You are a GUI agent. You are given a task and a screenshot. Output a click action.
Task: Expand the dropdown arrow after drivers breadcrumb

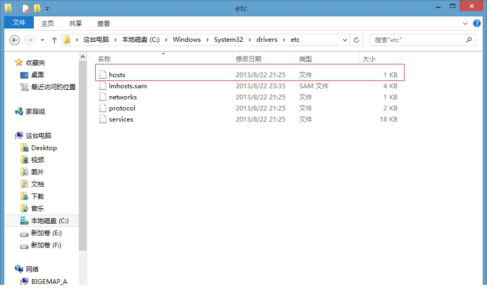(284, 40)
